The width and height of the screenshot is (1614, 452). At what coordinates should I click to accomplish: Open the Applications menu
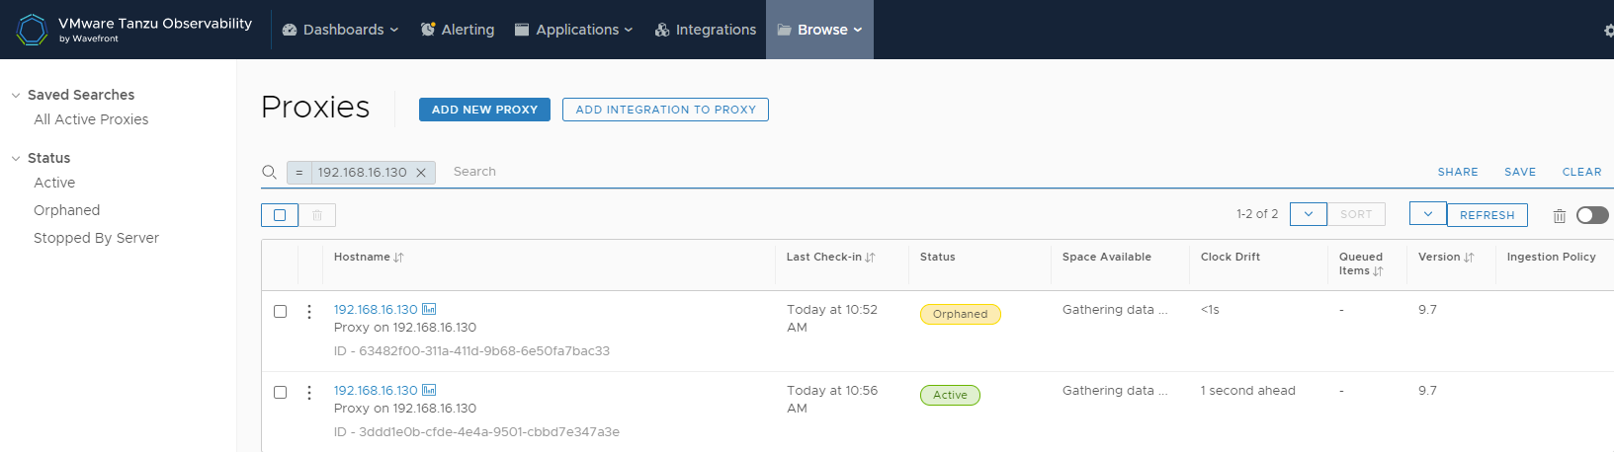[574, 30]
